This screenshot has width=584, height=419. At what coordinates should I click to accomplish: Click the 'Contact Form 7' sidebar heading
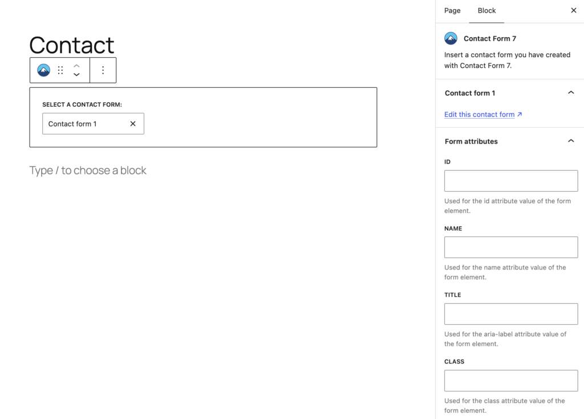click(x=490, y=38)
